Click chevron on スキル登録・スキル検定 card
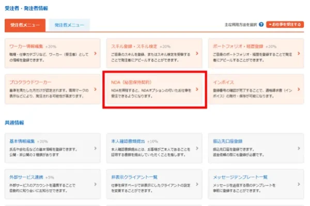The height and width of the screenshot is (206, 310). click(197, 53)
